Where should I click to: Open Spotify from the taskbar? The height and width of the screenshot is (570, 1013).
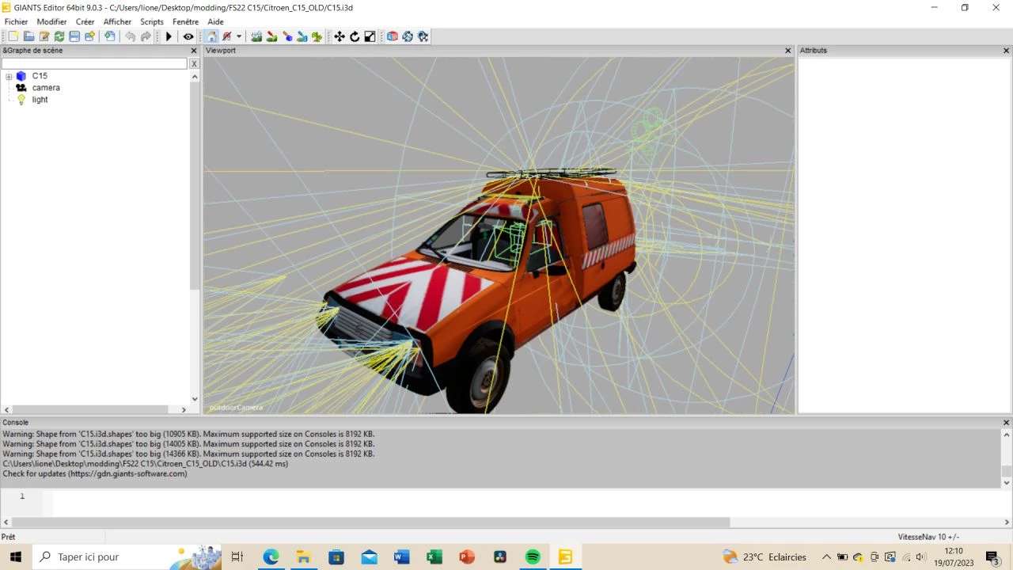[x=533, y=557]
